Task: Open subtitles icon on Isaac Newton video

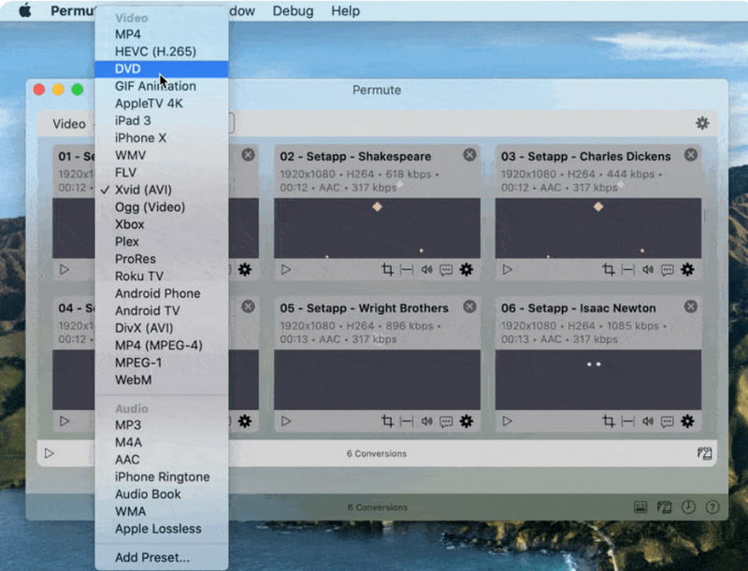Action: [668, 421]
